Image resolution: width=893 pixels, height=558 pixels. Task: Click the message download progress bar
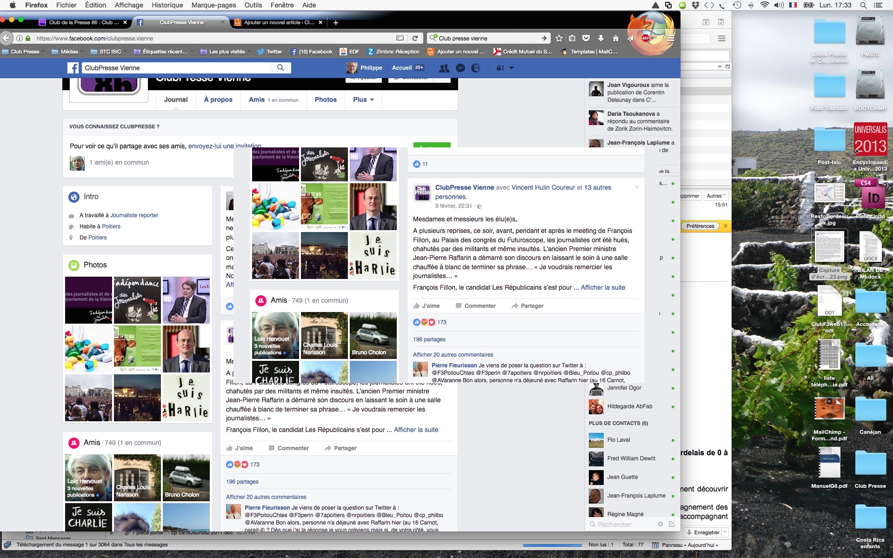pyautogui.click(x=552, y=545)
